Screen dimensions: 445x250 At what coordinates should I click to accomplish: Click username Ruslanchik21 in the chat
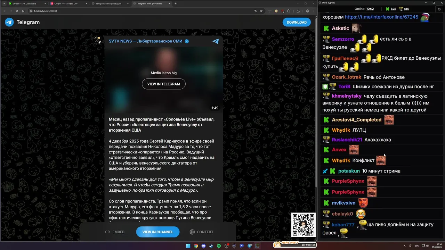tap(347, 140)
